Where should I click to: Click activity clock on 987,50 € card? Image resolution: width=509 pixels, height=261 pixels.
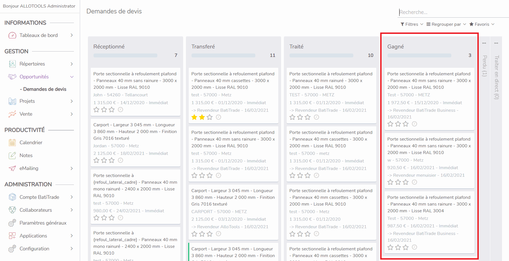414,247
